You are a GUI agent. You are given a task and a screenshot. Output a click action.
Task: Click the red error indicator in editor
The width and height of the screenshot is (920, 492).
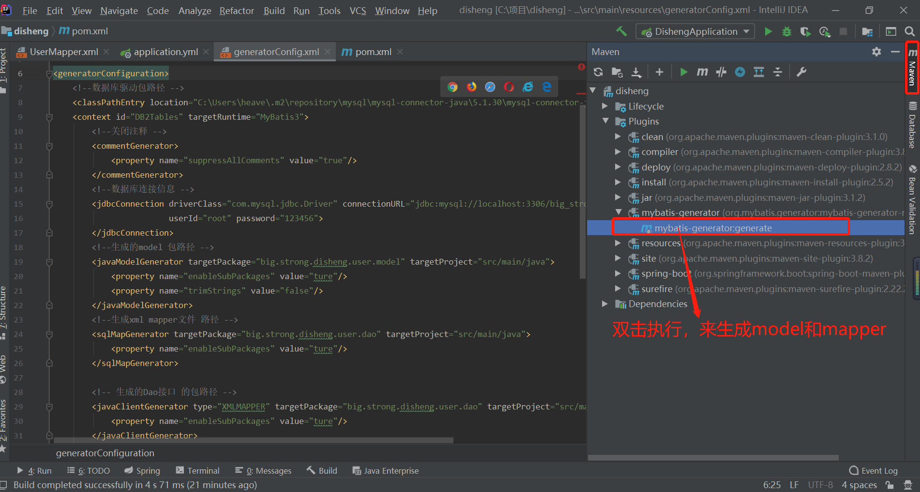point(581,67)
